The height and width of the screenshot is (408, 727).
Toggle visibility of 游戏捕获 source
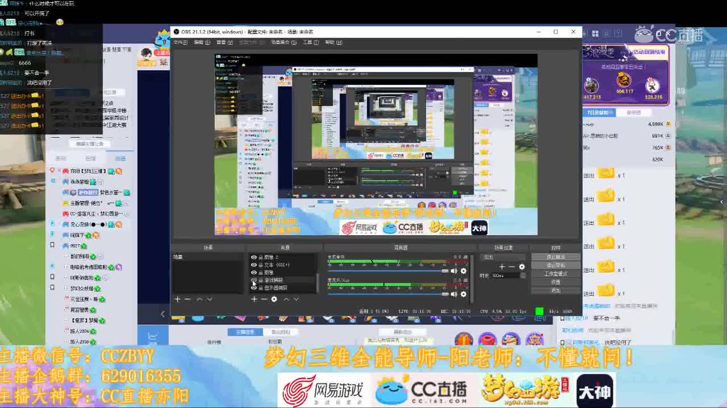pos(254,280)
